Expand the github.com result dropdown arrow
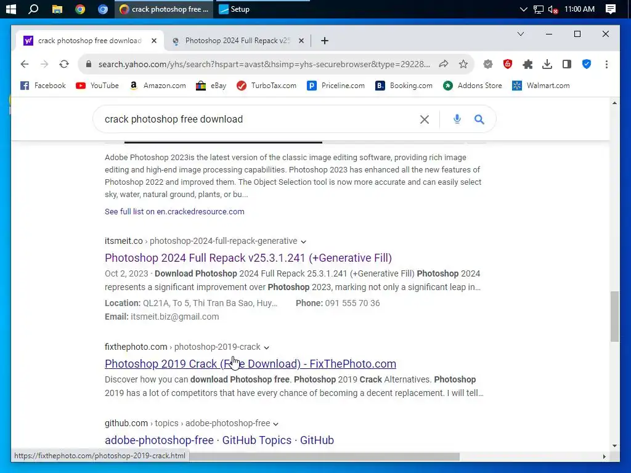Screen dimensions: 631x473 275,424
